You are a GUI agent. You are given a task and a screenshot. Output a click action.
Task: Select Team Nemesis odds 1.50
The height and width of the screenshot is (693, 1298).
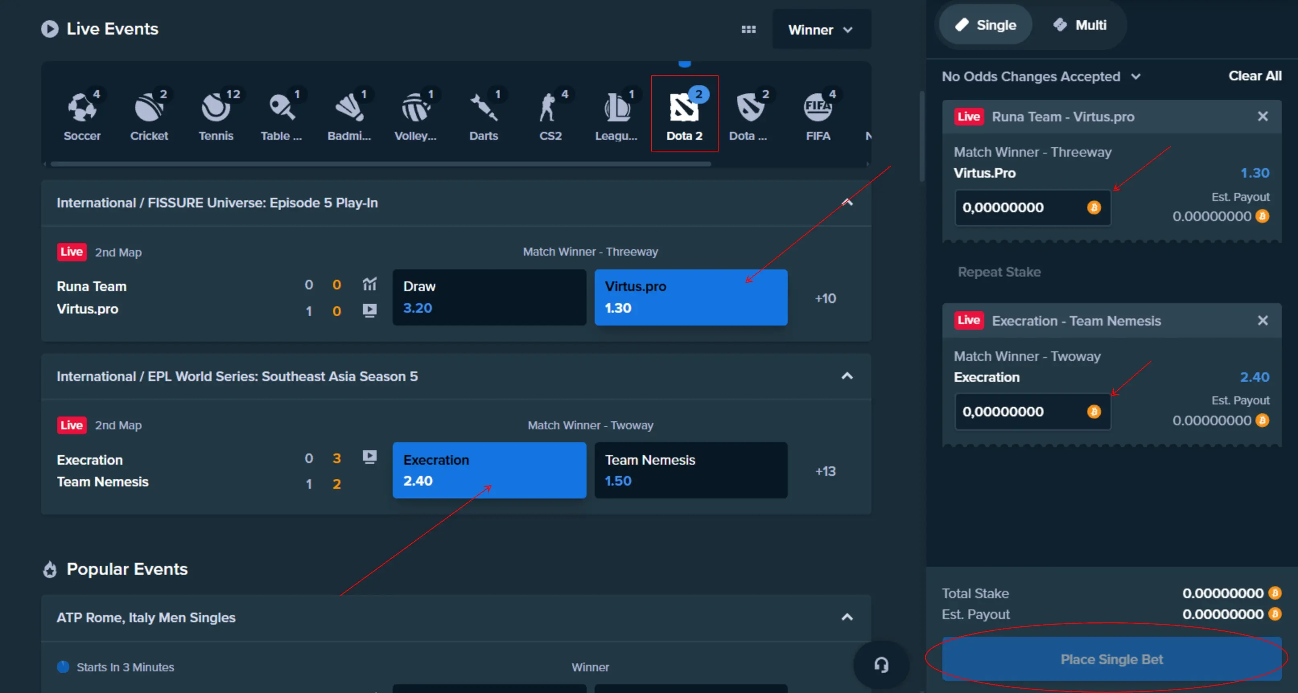[691, 471]
